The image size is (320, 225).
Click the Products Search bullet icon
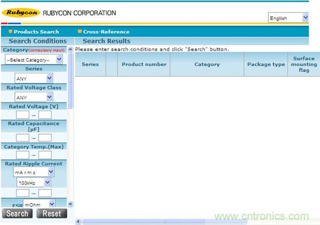pos(10,31)
